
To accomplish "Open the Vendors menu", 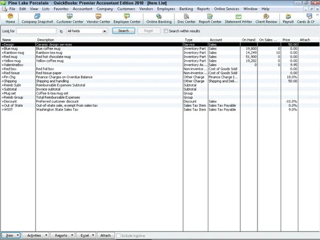I will pos(146,9).
